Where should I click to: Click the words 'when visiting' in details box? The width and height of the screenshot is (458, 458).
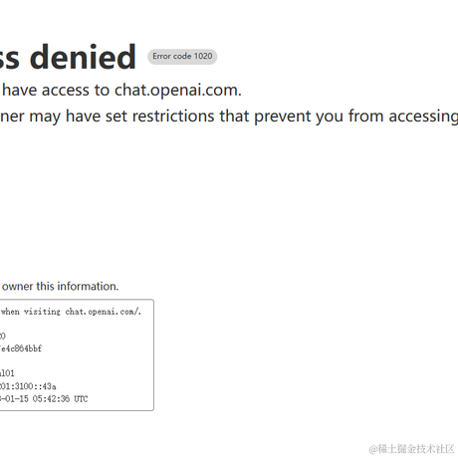tap(31, 312)
